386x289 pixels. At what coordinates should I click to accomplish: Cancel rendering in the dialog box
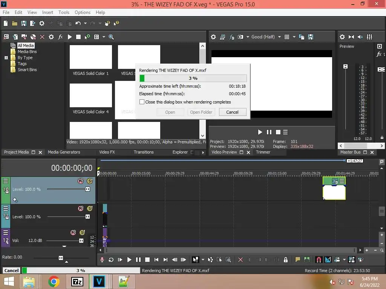(232, 112)
